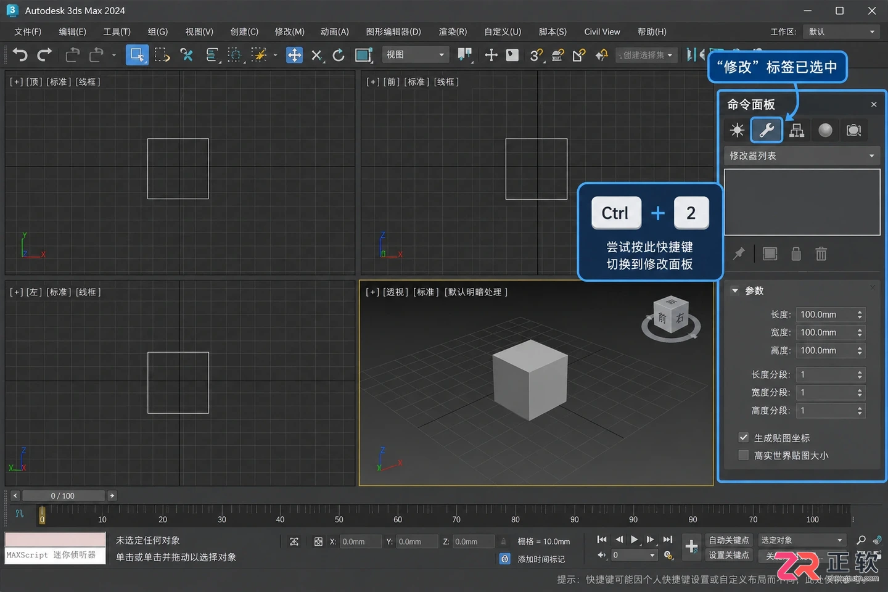This screenshot has height=592, width=888.
Task: Adjust the 高度 spinner arrows
Action: point(860,350)
